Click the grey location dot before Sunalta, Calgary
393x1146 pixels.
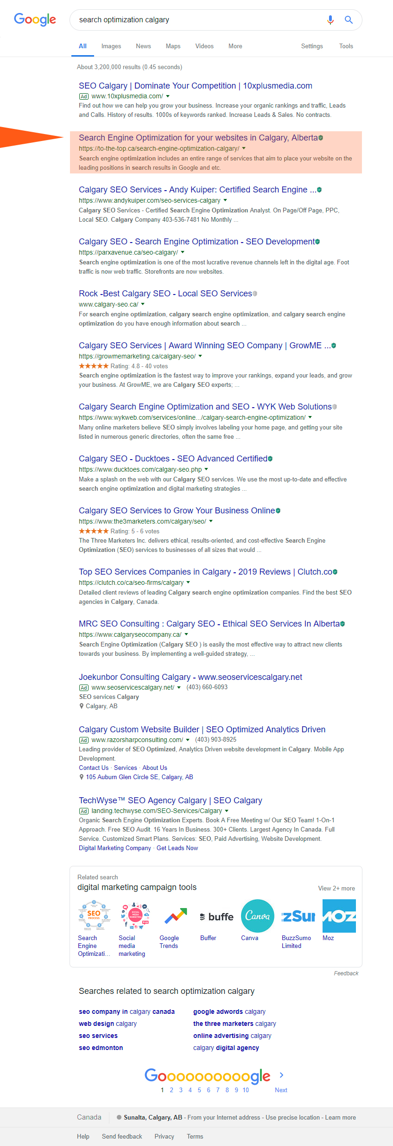(119, 1118)
